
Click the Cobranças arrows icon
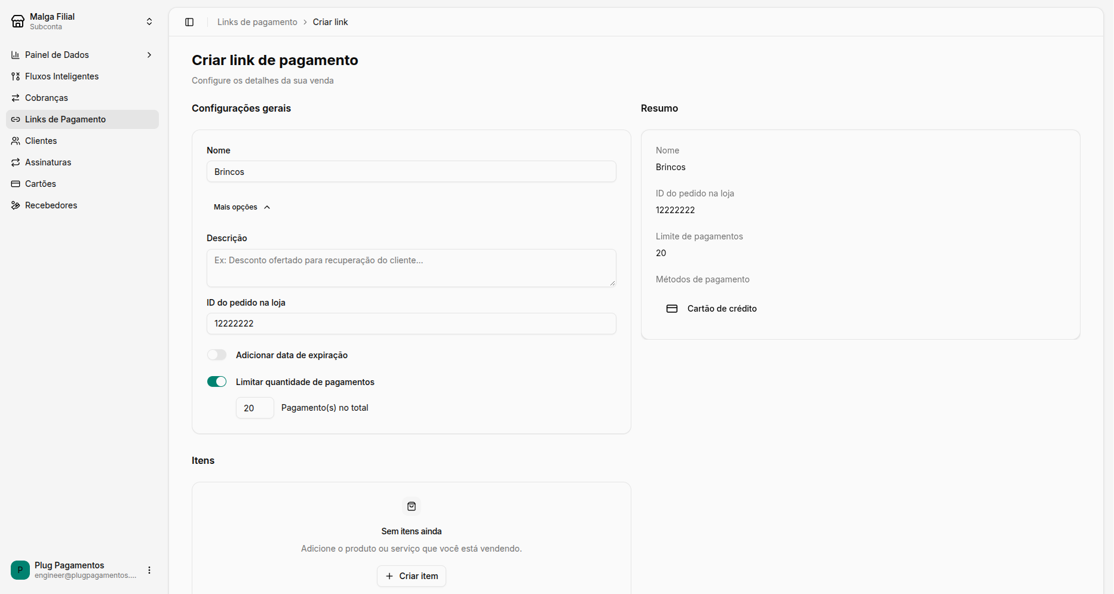[x=16, y=98]
